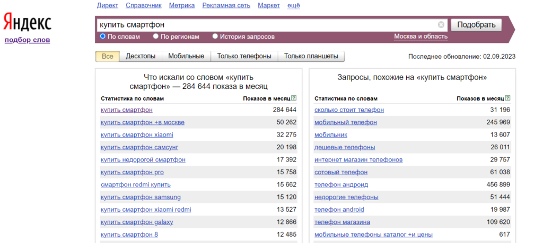543x243 pixels.
Task: Switch to the 'Мобильные' tab
Action: 186,56
